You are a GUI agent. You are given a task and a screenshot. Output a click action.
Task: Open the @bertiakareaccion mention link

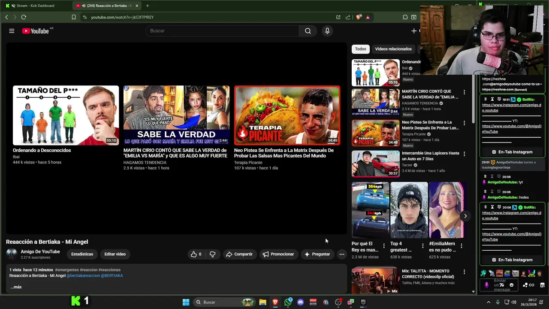click(x=83, y=276)
